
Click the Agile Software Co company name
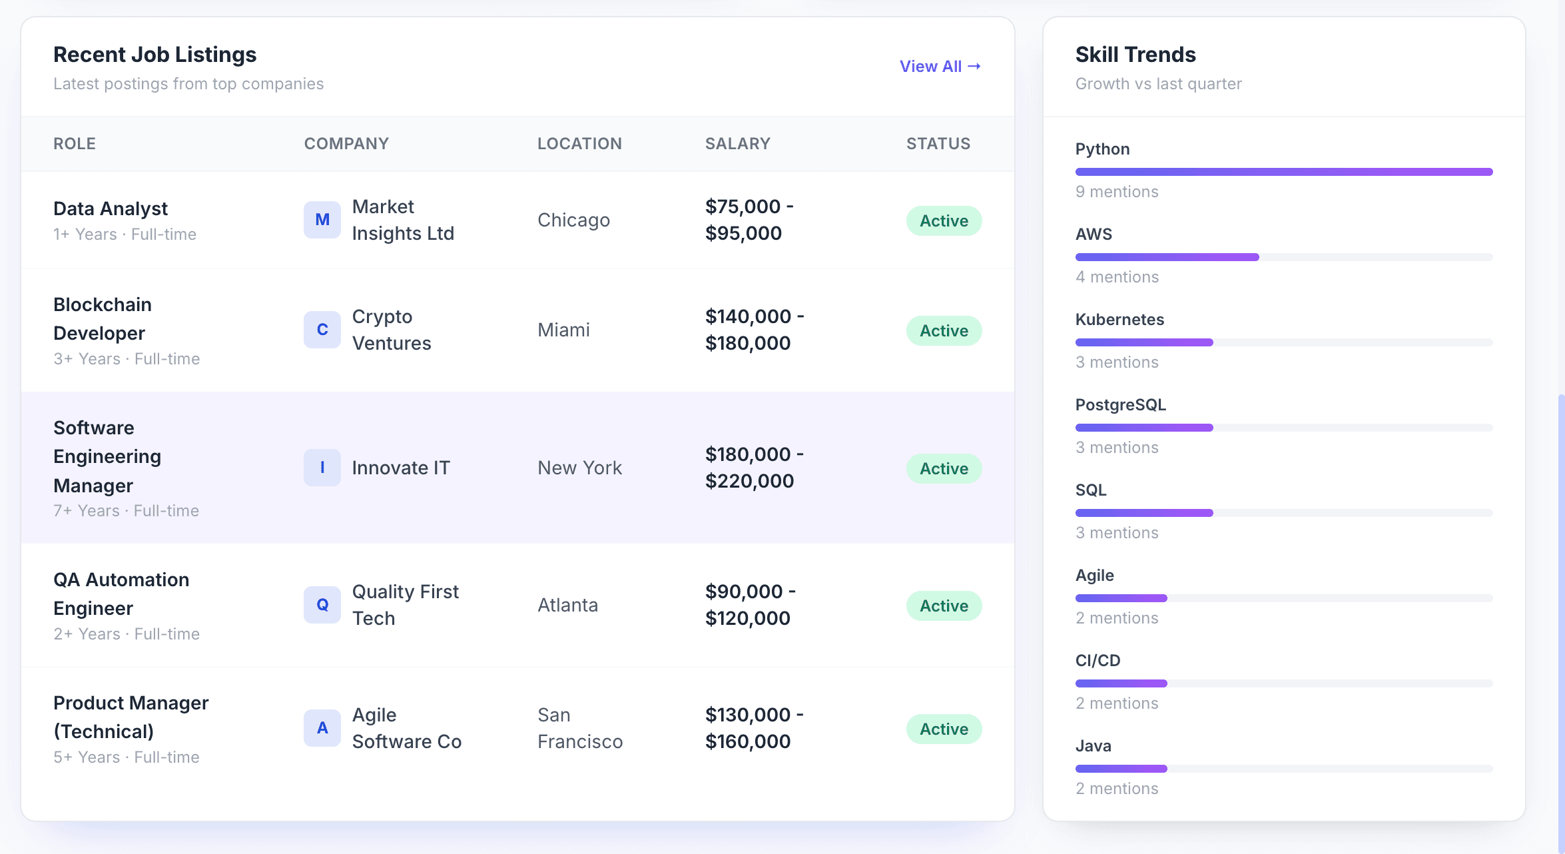407,728
